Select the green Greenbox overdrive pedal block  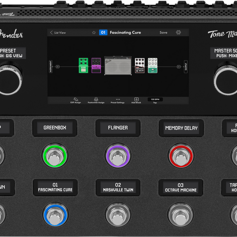coord(83,66)
